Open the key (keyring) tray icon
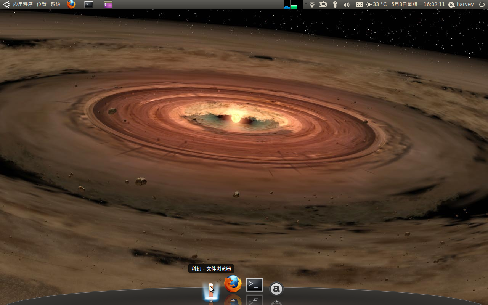The width and height of the screenshot is (488, 305). pyautogui.click(x=335, y=5)
